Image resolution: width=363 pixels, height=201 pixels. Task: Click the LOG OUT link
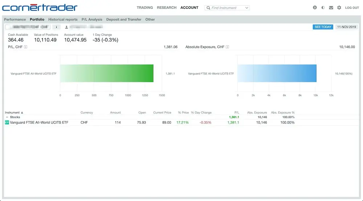[352, 8]
